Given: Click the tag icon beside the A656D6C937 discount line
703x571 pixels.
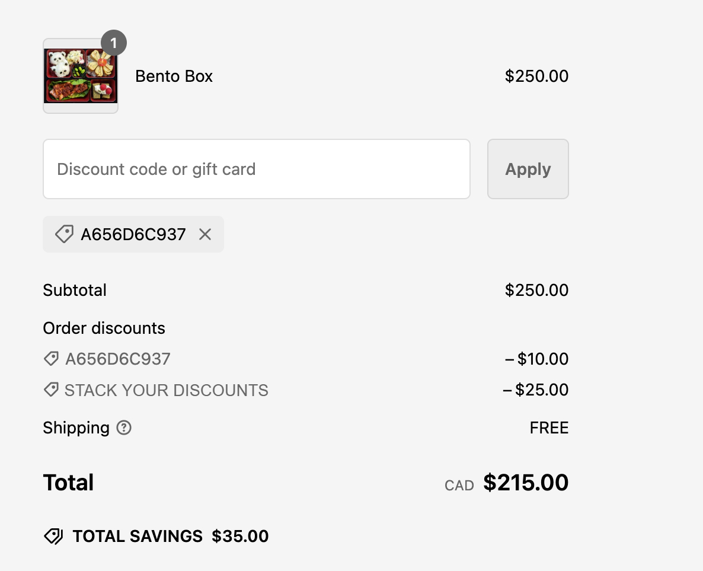Looking at the screenshot, I should [x=51, y=358].
